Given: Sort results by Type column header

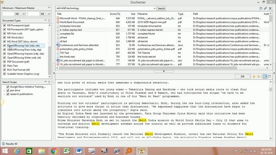Looking at the screenshot, I should click(185, 14).
